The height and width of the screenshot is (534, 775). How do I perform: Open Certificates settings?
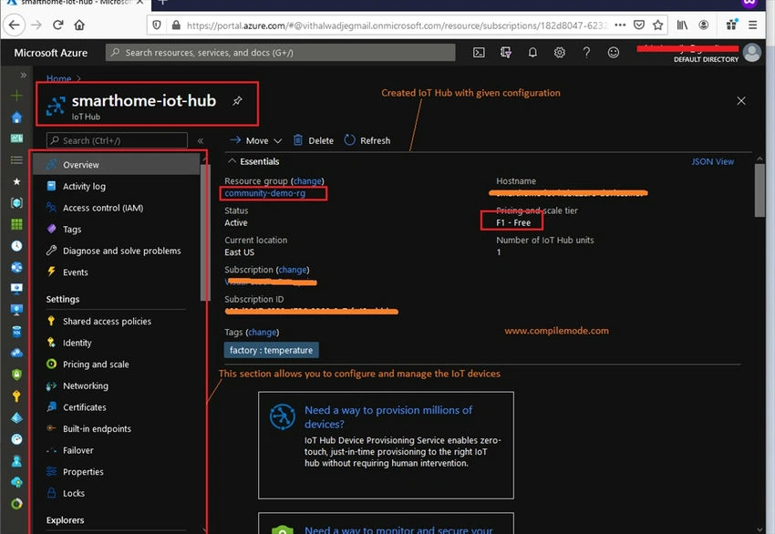coord(85,407)
